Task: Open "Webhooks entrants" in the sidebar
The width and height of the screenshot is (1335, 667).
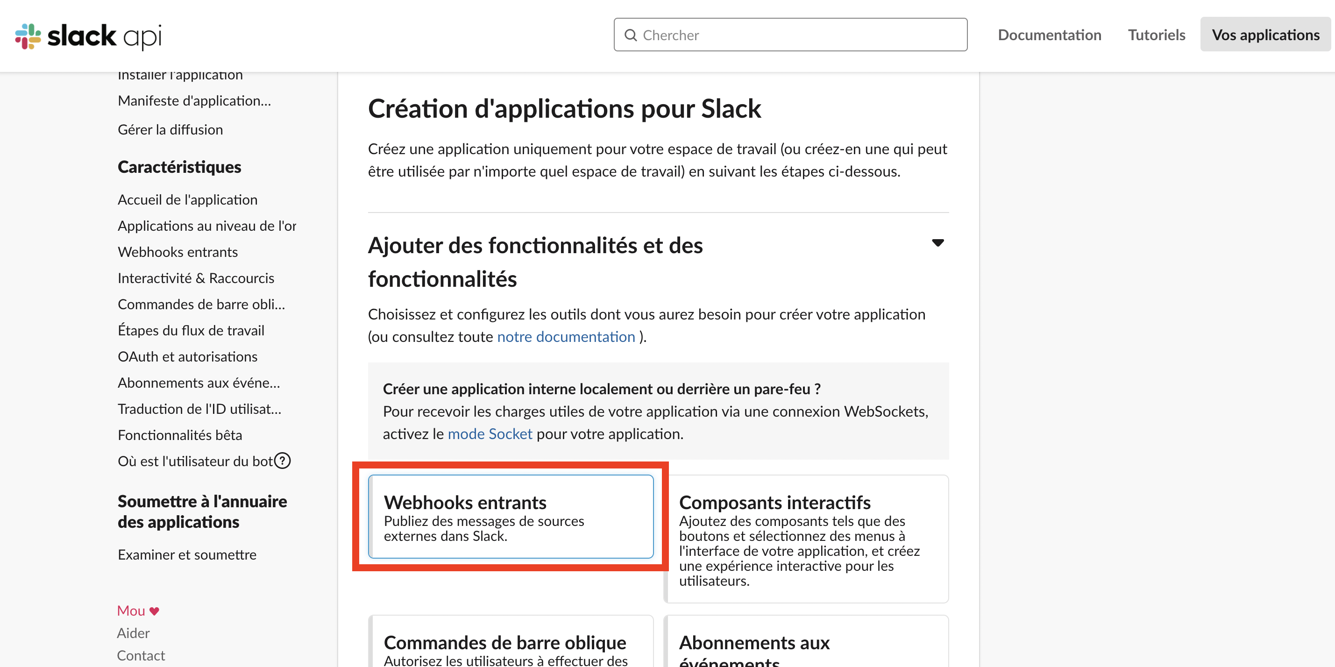Action: pyautogui.click(x=178, y=252)
